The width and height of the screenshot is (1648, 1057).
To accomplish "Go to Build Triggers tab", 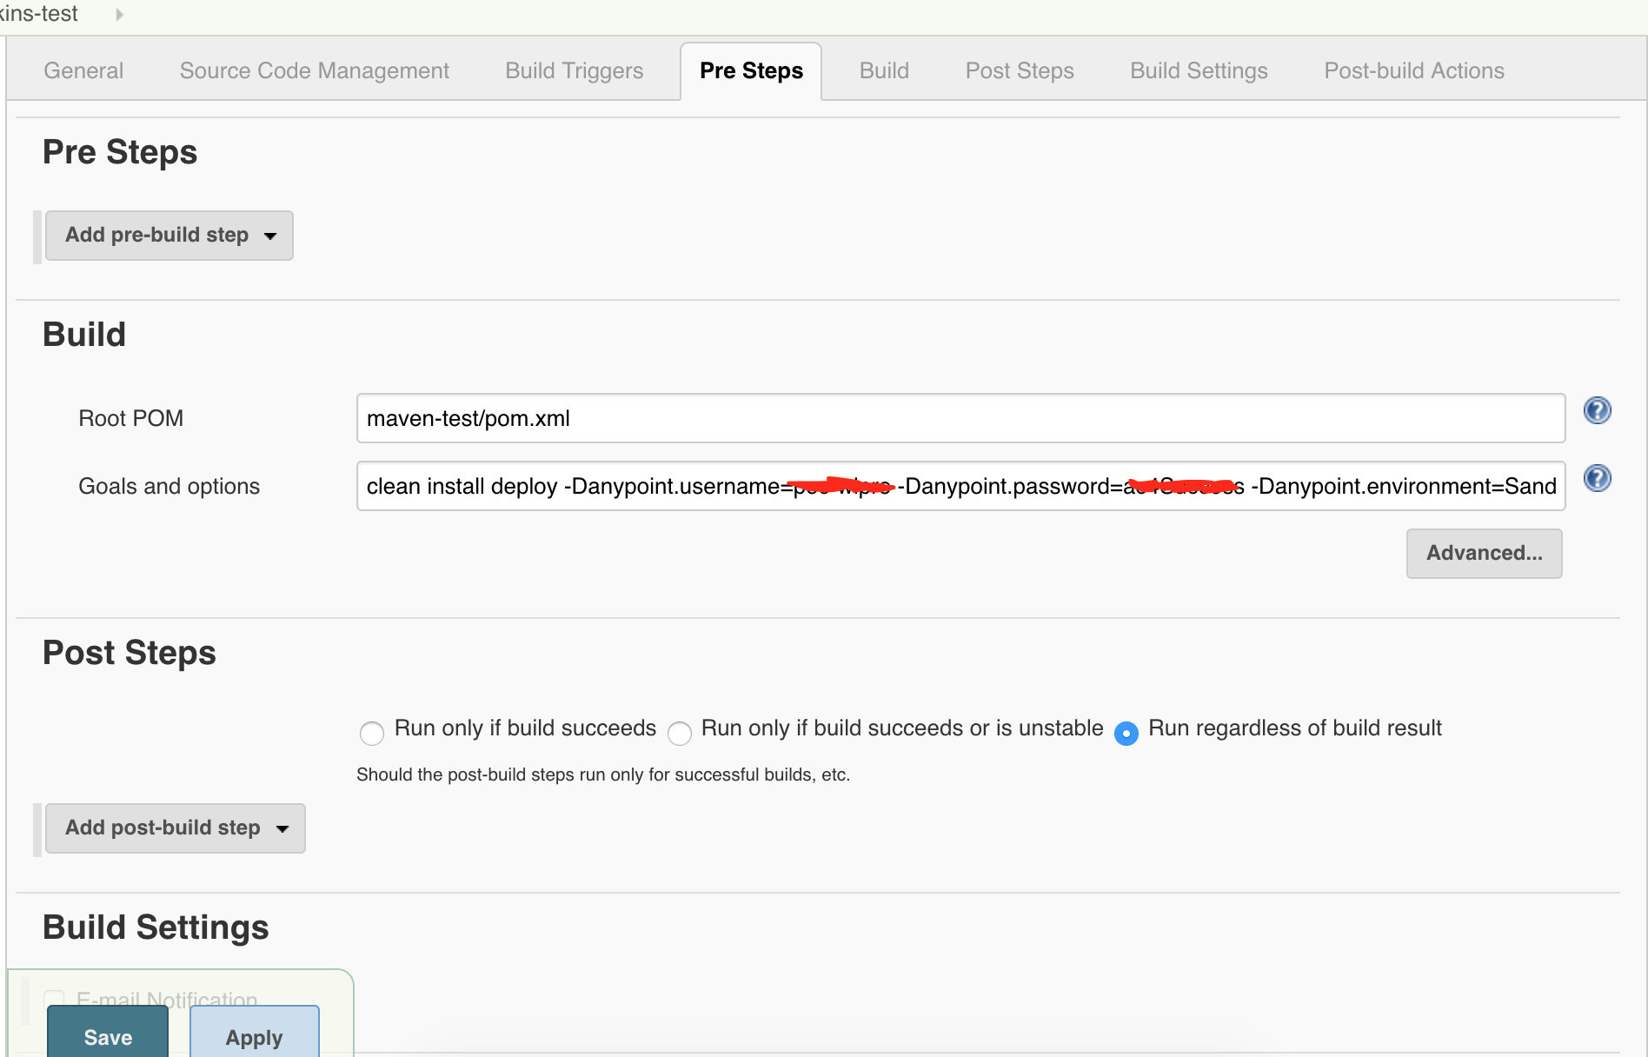I will 574,70.
